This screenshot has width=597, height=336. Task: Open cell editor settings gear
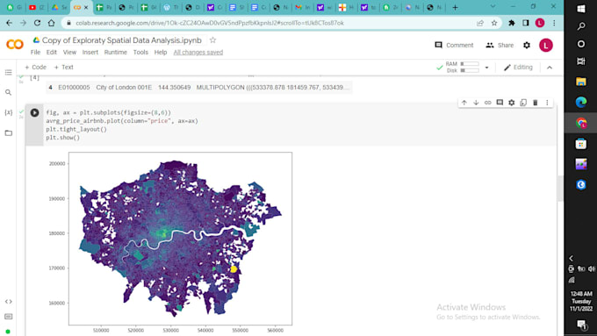pos(511,103)
